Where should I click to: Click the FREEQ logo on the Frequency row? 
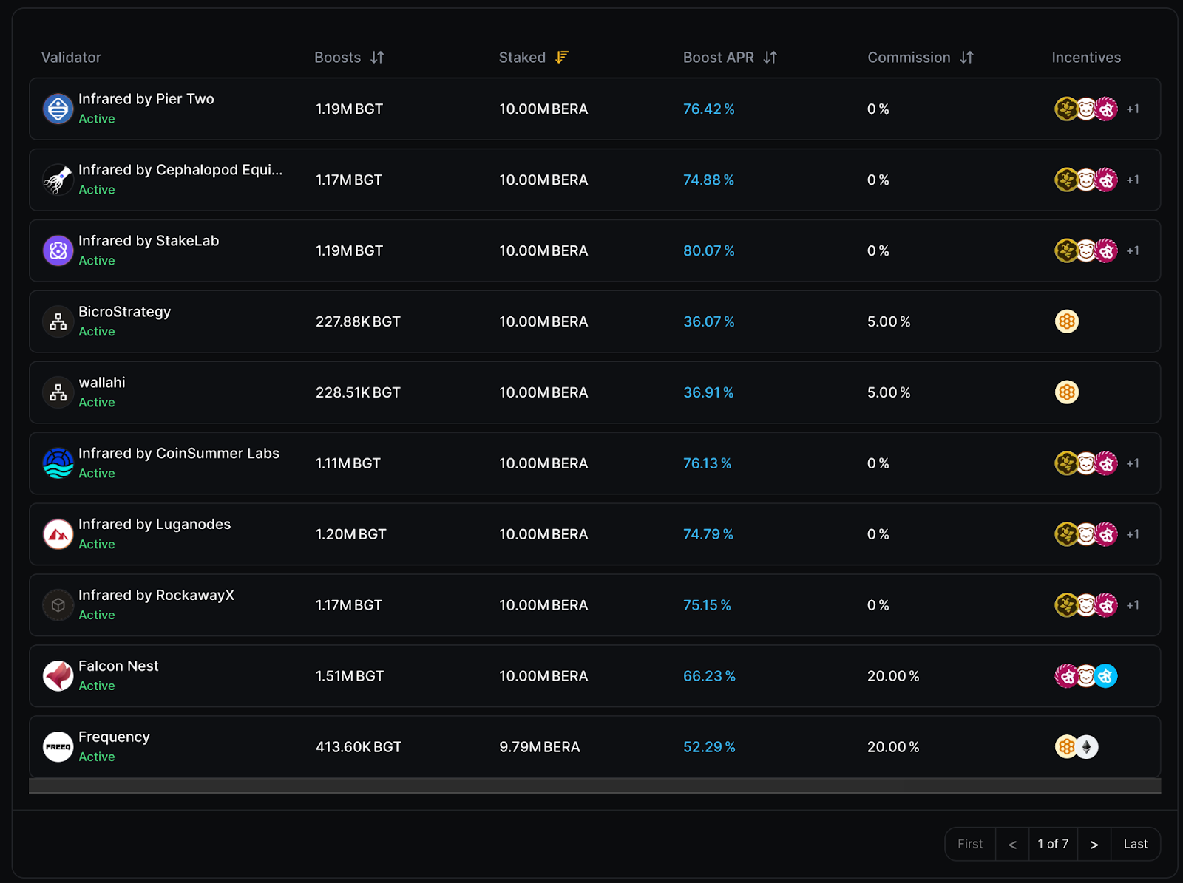tap(58, 746)
